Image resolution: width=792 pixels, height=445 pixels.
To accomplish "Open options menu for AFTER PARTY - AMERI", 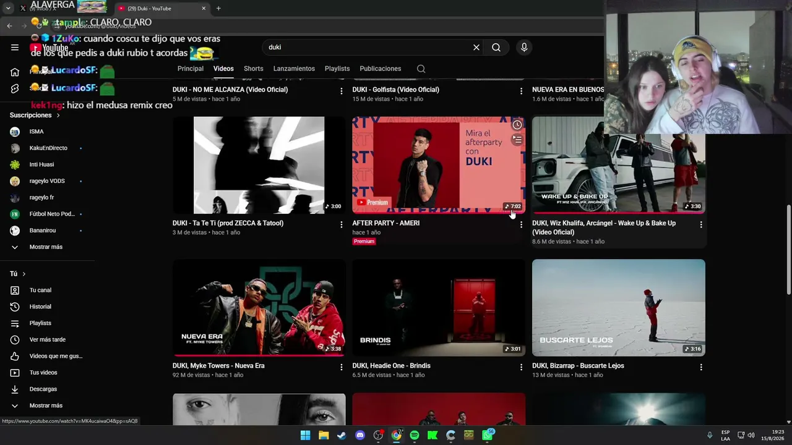I will click(521, 224).
